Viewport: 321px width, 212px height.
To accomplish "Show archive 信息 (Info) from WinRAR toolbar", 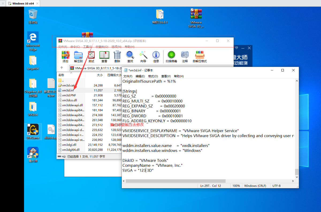I will pos(156,57).
